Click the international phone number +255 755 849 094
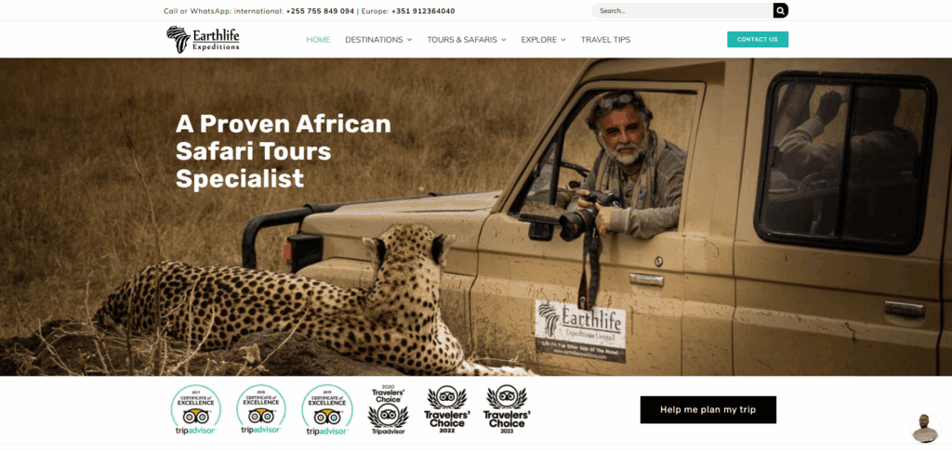Screen dimensions: 952x451 (x=320, y=11)
